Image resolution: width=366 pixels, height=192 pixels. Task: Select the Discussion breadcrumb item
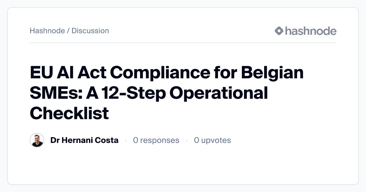pos(90,31)
